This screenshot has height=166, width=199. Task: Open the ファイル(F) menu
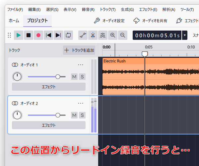tap(15, 10)
